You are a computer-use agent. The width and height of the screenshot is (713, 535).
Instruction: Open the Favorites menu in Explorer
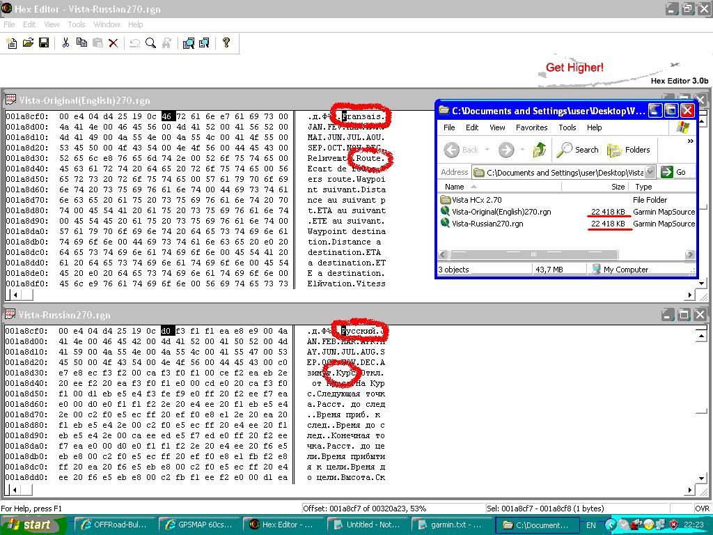(531, 127)
